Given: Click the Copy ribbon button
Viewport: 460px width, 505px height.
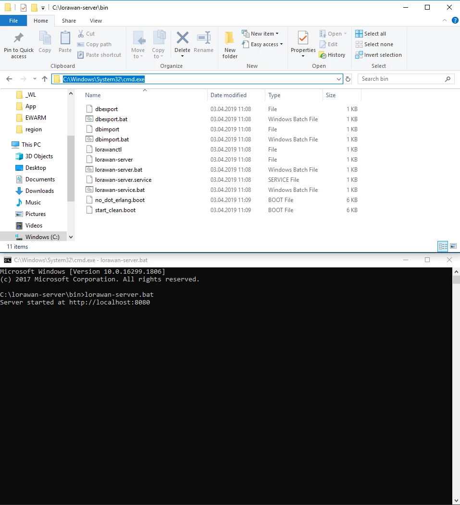Looking at the screenshot, I should click(45, 41).
